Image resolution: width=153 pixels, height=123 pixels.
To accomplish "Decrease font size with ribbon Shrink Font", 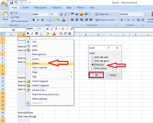I will tap(66, 14).
